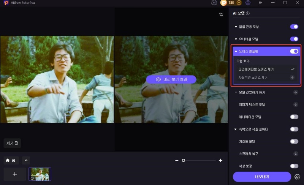Add more credits with the plus coin icon
The height and width of the screenshot is (185, 304).
(239, 3)
